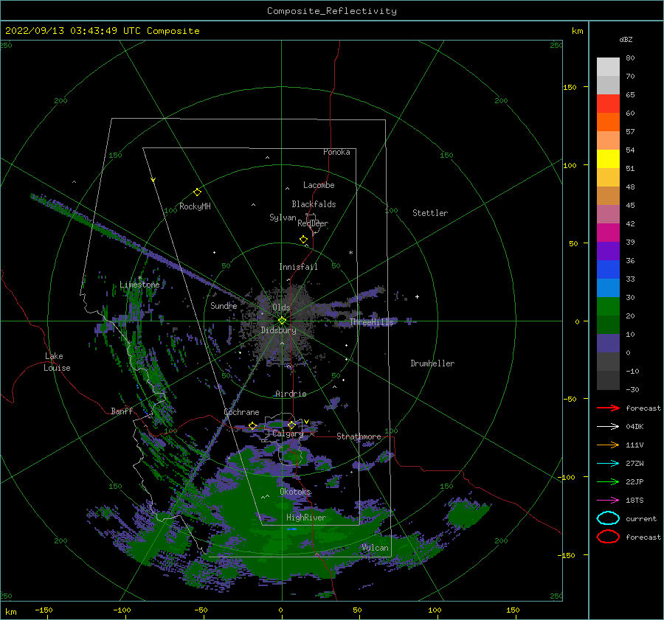This screenshot has width=664, height=620.
Task: Click the Okotoks label
Action: pos(295,492)
